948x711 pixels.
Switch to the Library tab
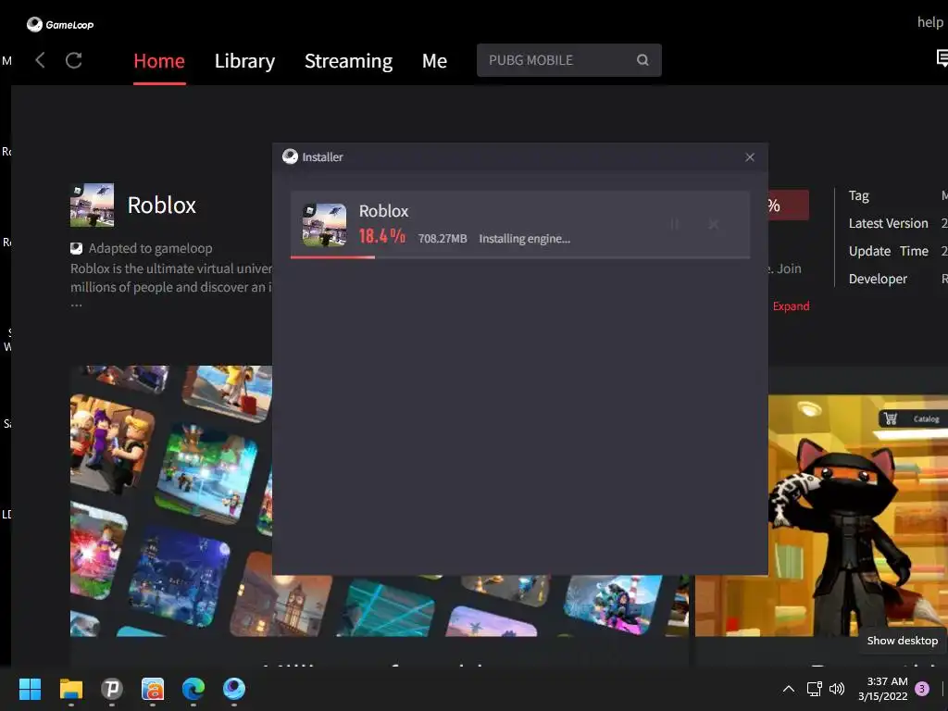coord(244,61)
